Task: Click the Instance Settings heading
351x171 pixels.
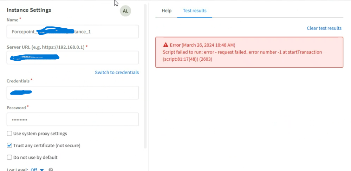Action: (29, 10)
